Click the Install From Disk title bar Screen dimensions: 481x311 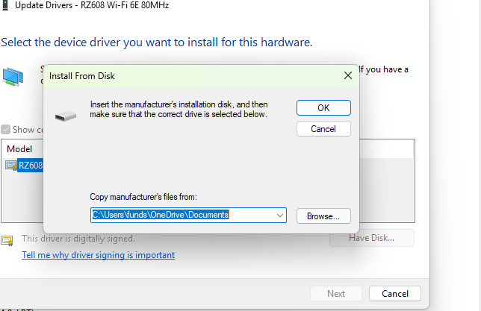click(x=187, y=75)
